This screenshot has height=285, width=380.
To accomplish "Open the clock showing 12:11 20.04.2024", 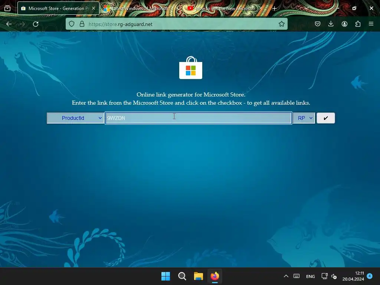I will tap(353, 276).
